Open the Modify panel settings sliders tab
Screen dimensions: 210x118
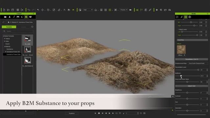tap(177, 17)
